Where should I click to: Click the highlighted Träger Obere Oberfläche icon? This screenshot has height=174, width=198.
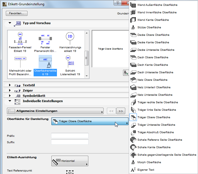(x=133, y=117)
